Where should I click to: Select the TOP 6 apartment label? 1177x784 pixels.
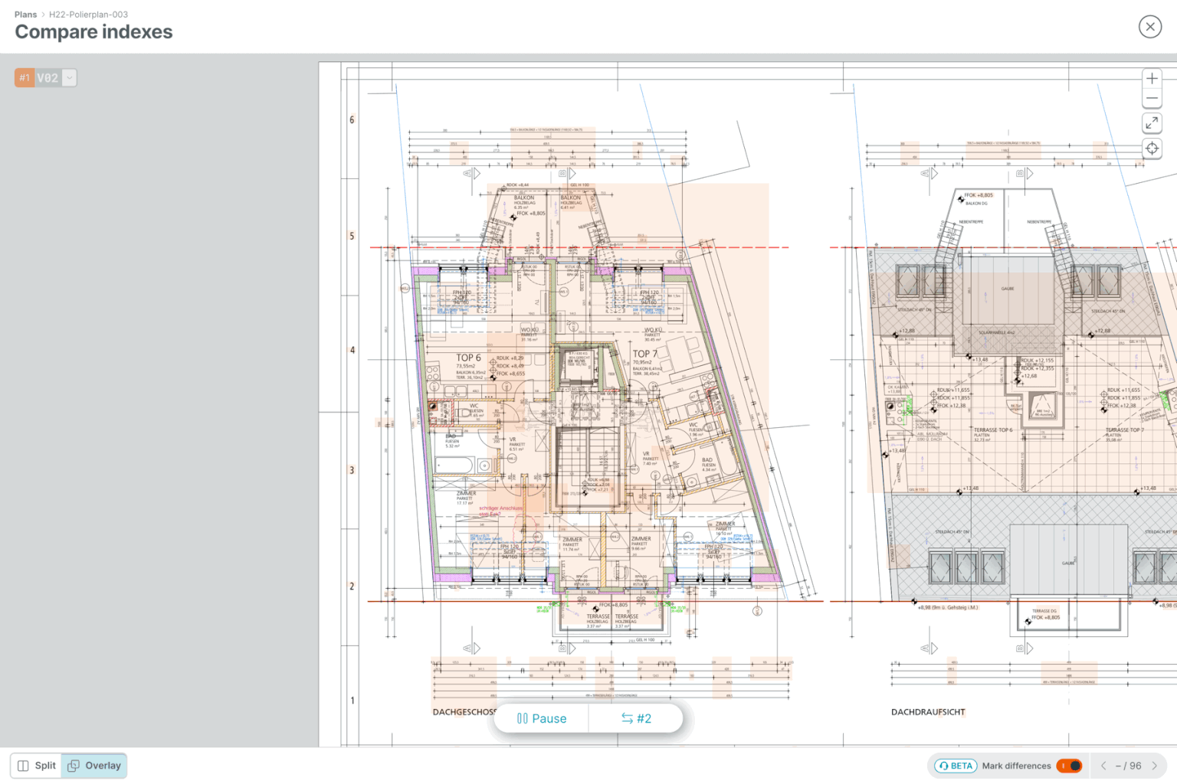(468, 358)
